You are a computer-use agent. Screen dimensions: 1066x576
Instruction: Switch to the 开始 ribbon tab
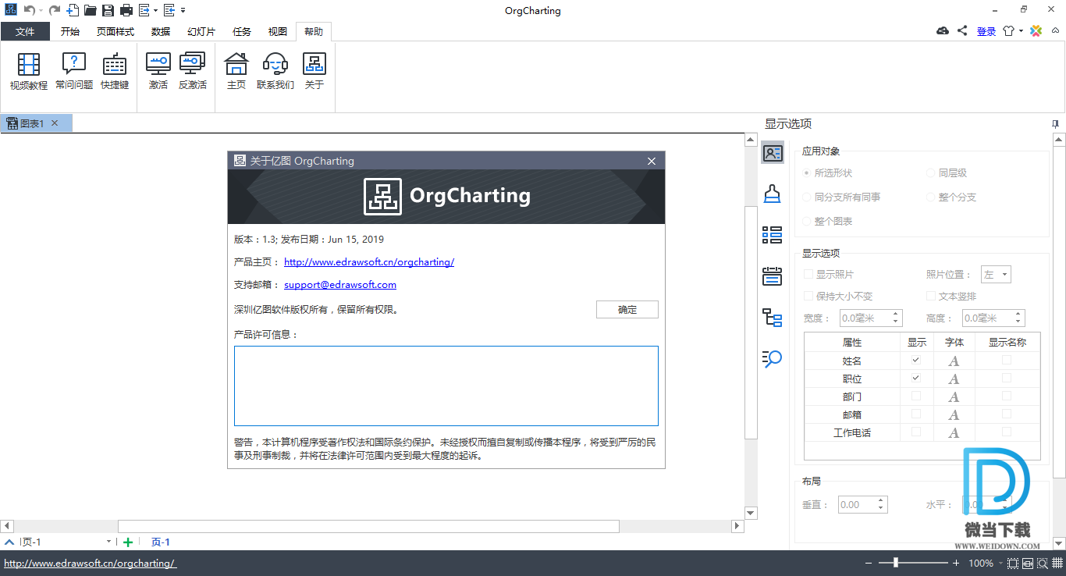coord(70,31)
